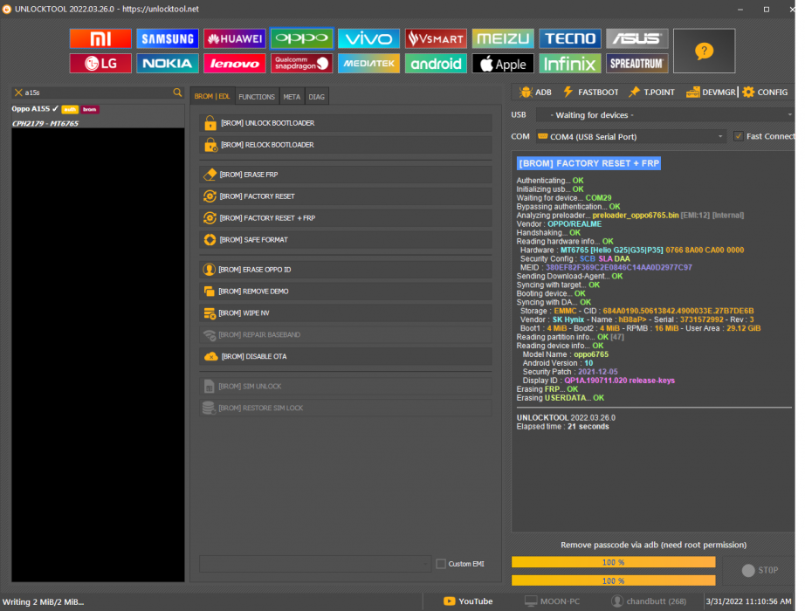Click the lower 100 % progress bar
This screenshot has width=805, height=611.
tap(614, 580)
